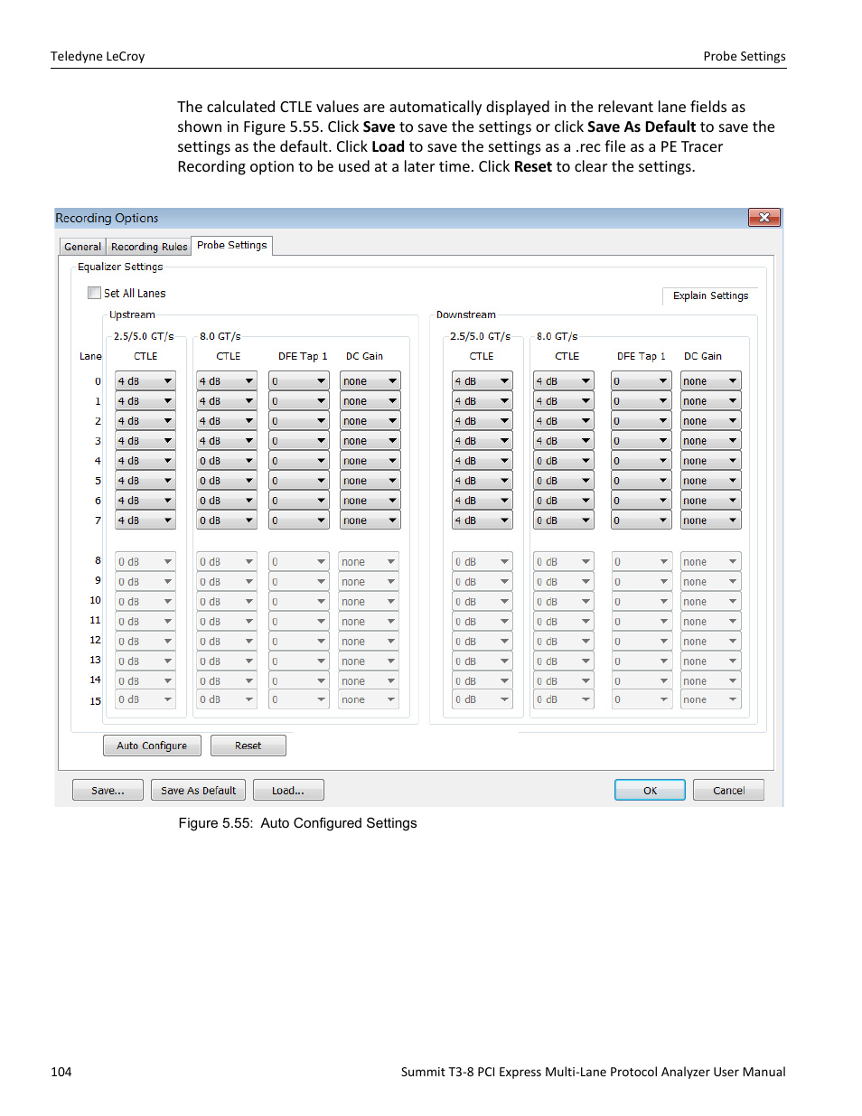Click the Upstream group label

tap(132, 314)
